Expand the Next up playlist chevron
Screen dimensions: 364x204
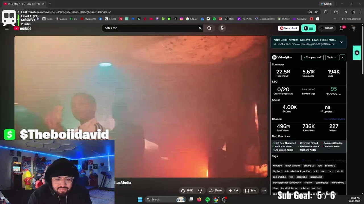point(342,42)
